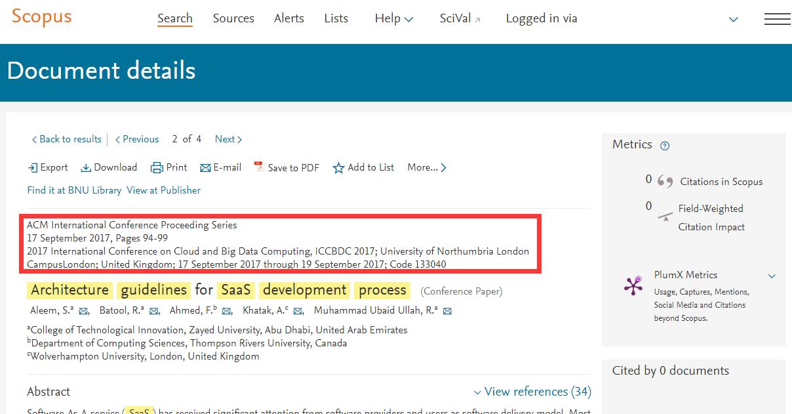Email author Ahmed, F. via envelope icon
Screen dimensions: 792x414
pos(227,311)
